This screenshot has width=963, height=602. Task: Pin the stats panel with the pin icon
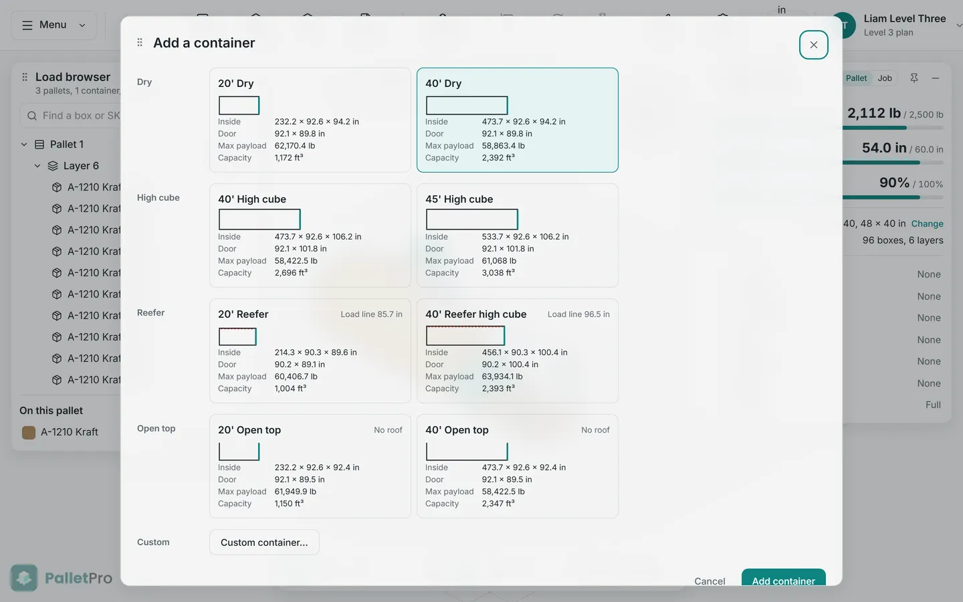(914, 78)
